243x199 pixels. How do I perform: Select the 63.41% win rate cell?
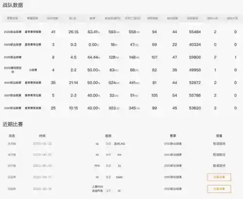94,32
